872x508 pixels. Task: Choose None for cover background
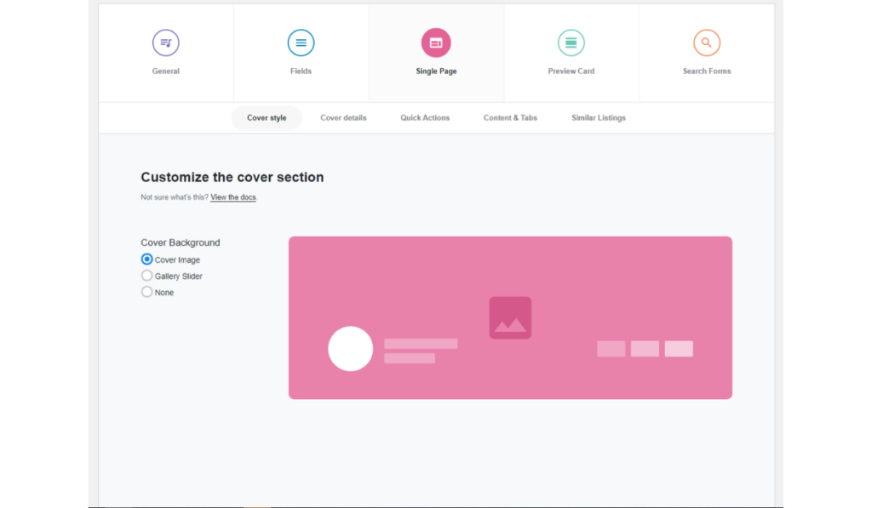click(146, 292)
